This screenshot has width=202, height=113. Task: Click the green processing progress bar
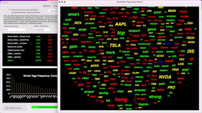pyautogui.click(x=45, y=107)
